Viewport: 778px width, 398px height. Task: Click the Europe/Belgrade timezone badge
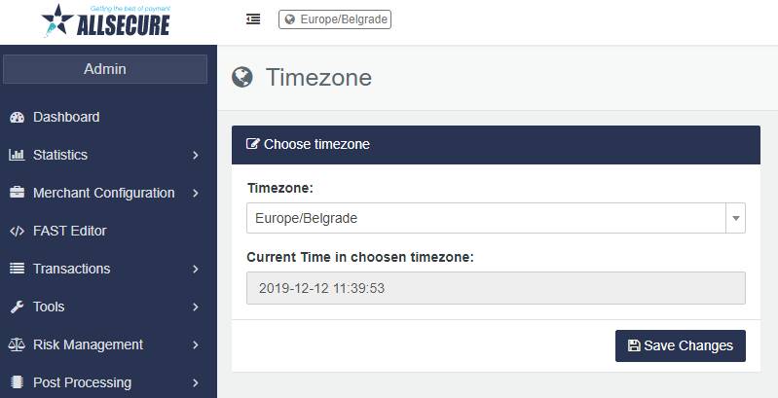coord(335,18)
